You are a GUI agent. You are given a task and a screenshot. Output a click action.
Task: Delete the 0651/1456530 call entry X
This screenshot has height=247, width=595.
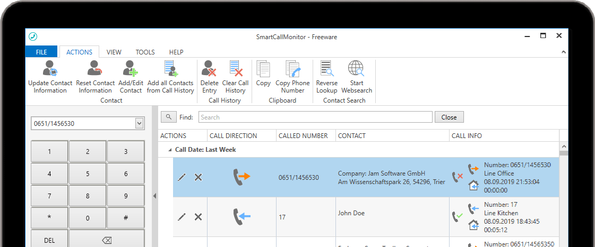(x=198, y=177)
